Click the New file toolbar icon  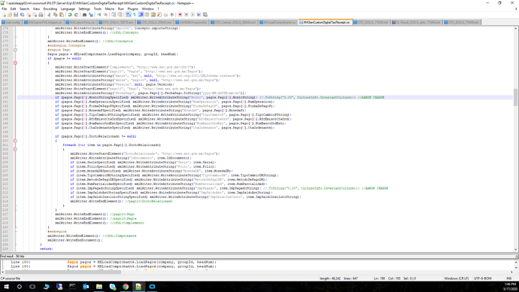4,14
